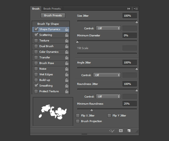Click the Angle Jitter value field

(130, 62)
